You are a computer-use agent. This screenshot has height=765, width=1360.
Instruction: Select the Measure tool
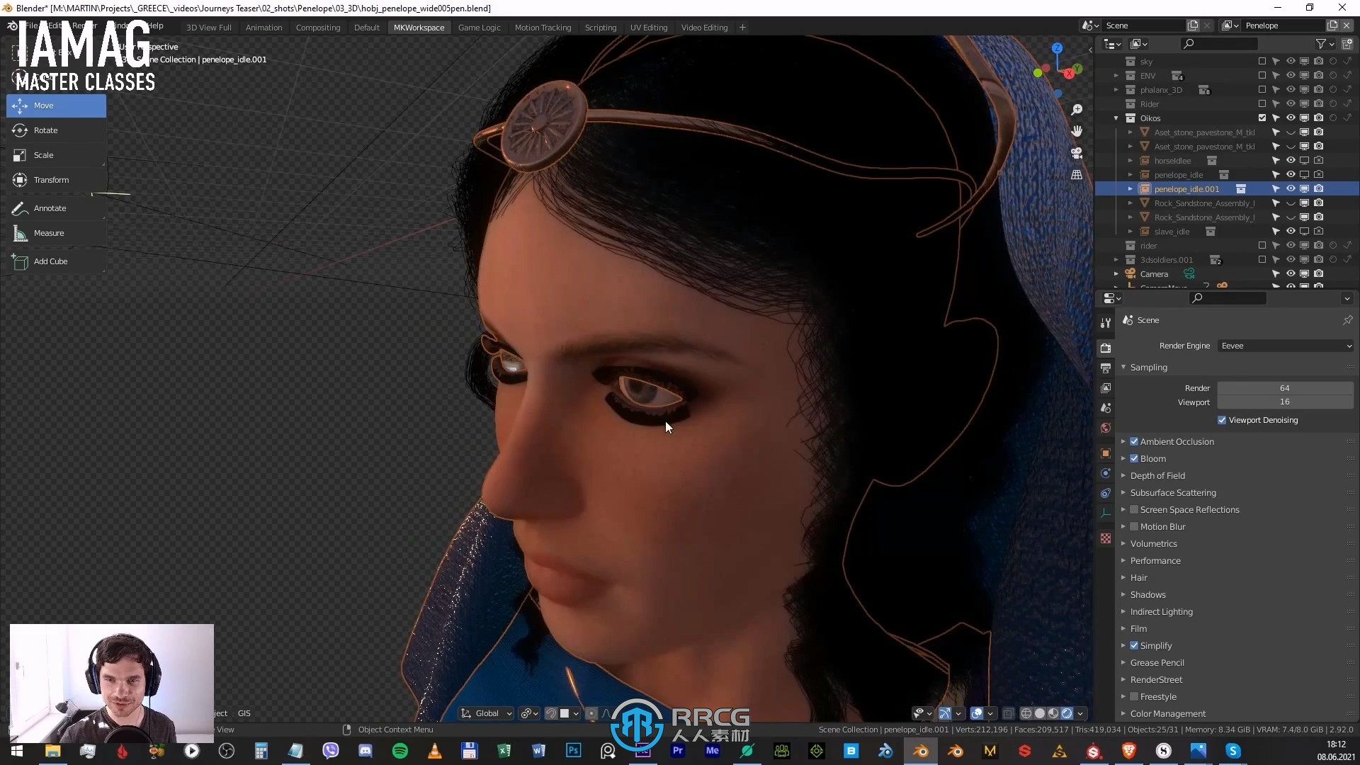click(x=56, y=233)
